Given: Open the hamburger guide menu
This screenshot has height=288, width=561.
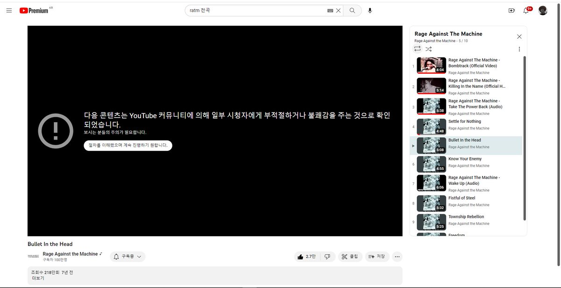Looking at the screenshot, I should tap(9, 10).
